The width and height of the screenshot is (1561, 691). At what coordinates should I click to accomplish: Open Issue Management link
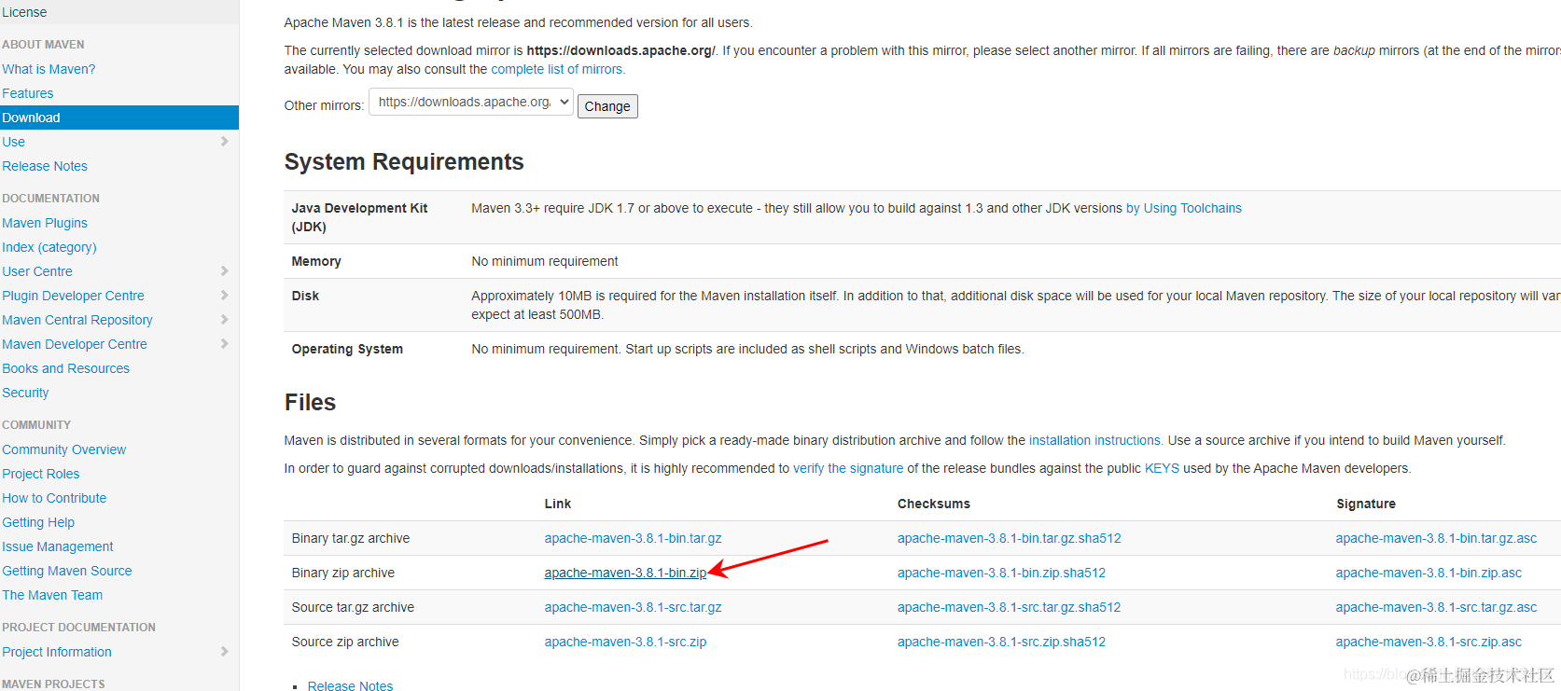point(58,546)
